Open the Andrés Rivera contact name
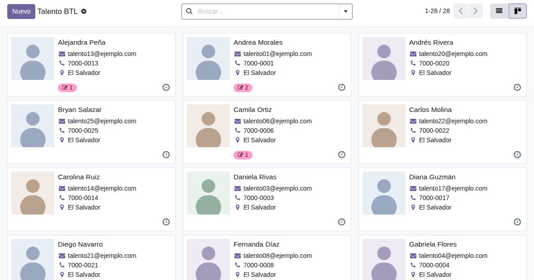The image size is (534, 280). click(431, 42)
